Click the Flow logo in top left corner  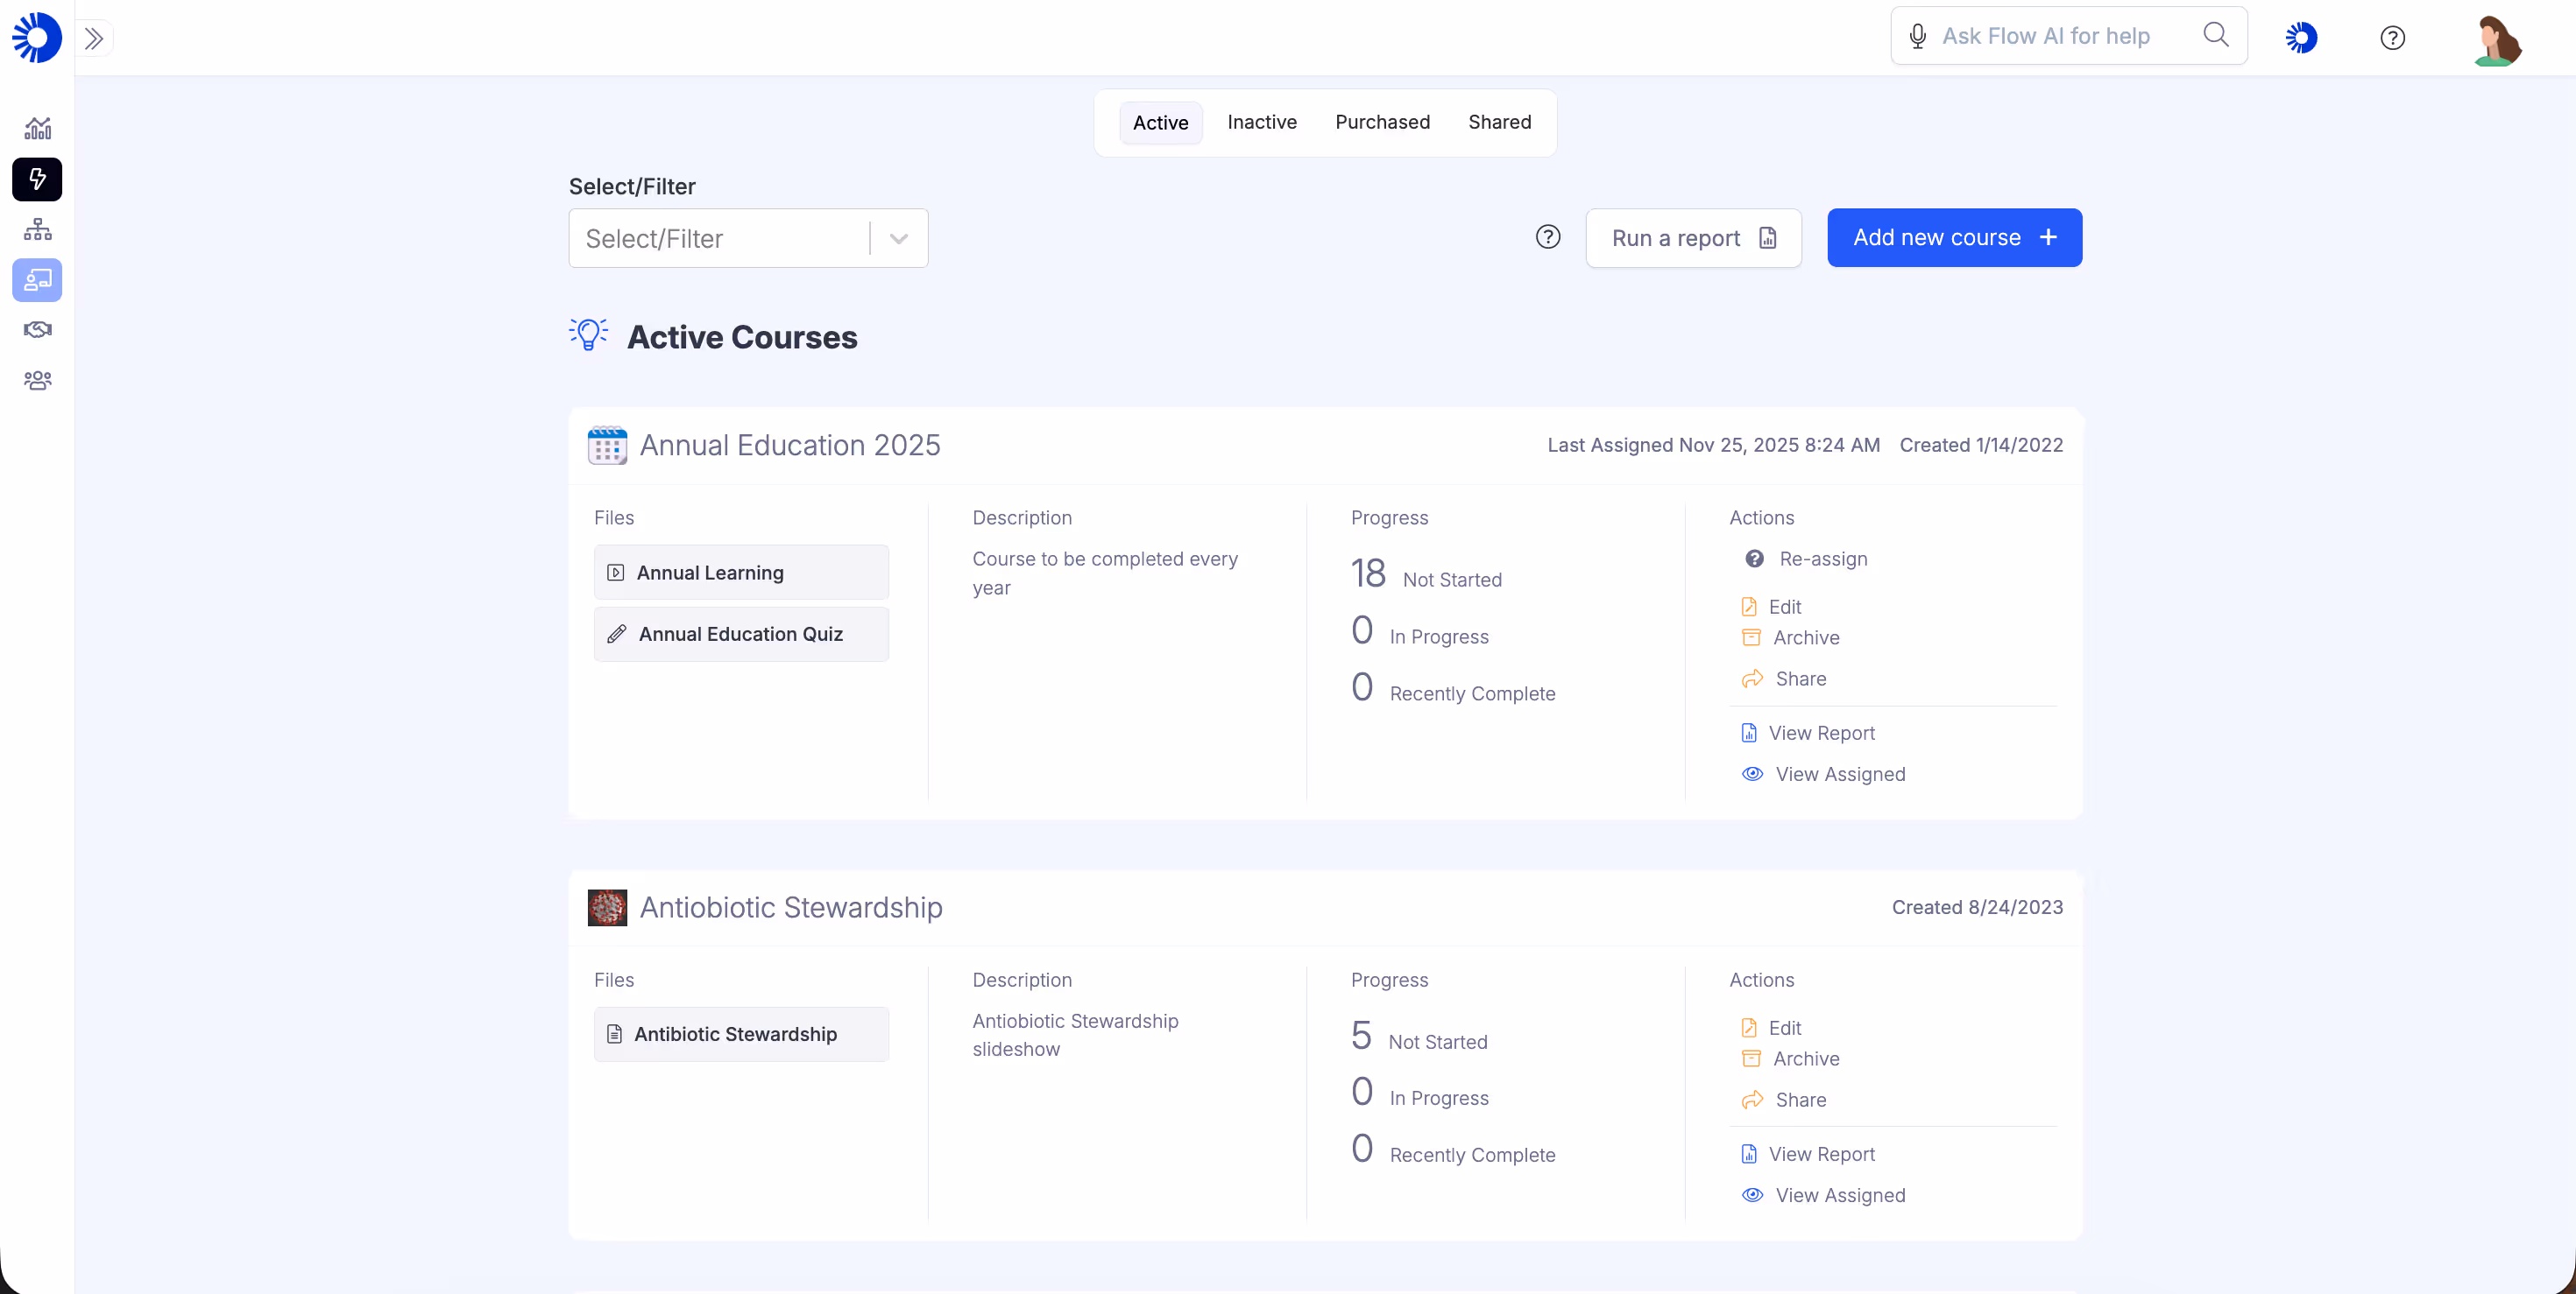pyautogui.click(x=36, y=37)
